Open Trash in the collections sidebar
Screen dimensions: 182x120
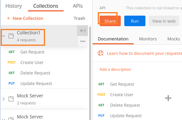point(79,18)
